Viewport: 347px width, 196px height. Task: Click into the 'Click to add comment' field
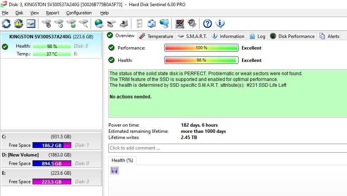tap(228, 148)
